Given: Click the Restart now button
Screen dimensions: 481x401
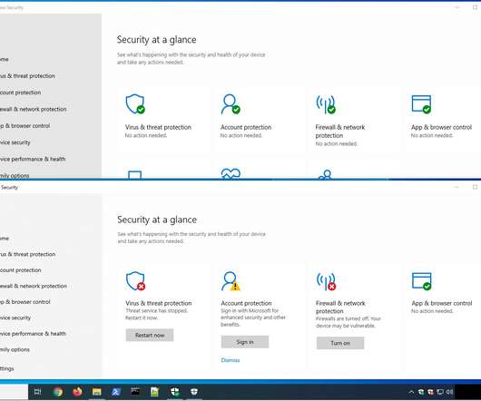Looking at the screenshot, I should tap(150, 335).
